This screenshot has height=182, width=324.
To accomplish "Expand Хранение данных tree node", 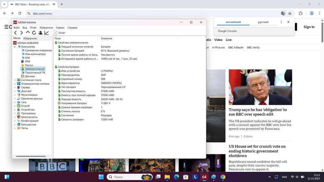I will [x=15, y=99].
